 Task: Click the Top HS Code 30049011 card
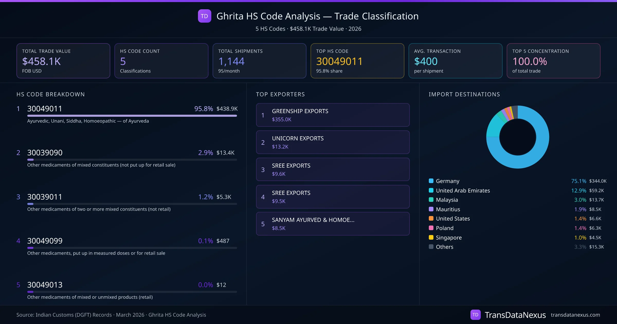357,61
